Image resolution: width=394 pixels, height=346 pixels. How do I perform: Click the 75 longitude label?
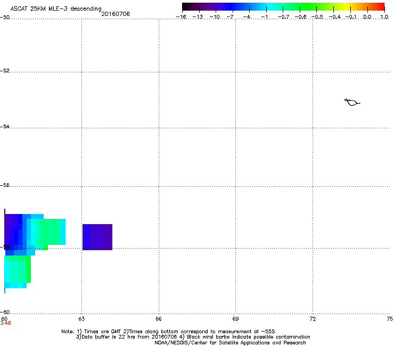click(x=390, y=319)
